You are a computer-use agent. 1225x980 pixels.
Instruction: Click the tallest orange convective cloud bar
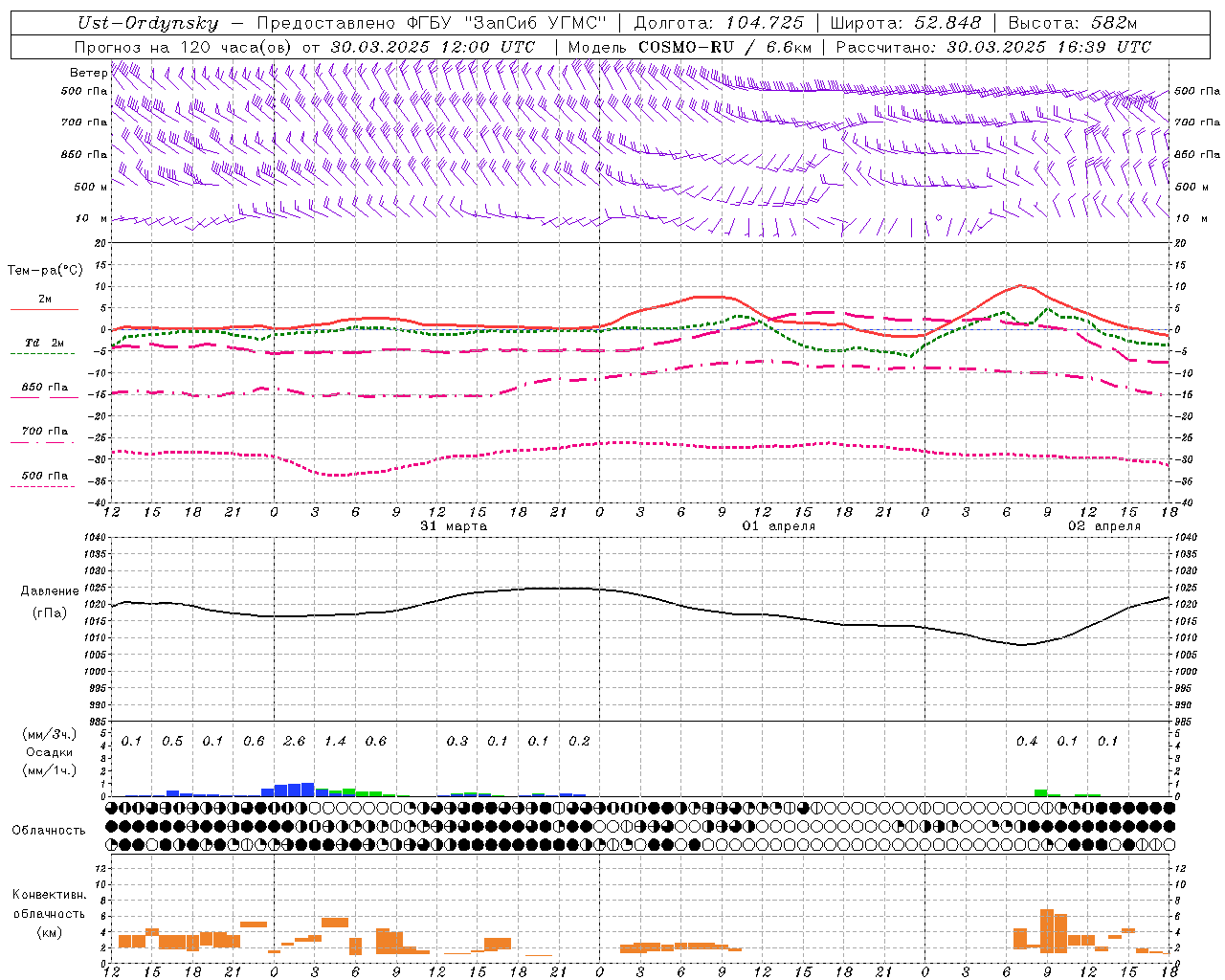pyautogui.click(x=1047, y=931)
